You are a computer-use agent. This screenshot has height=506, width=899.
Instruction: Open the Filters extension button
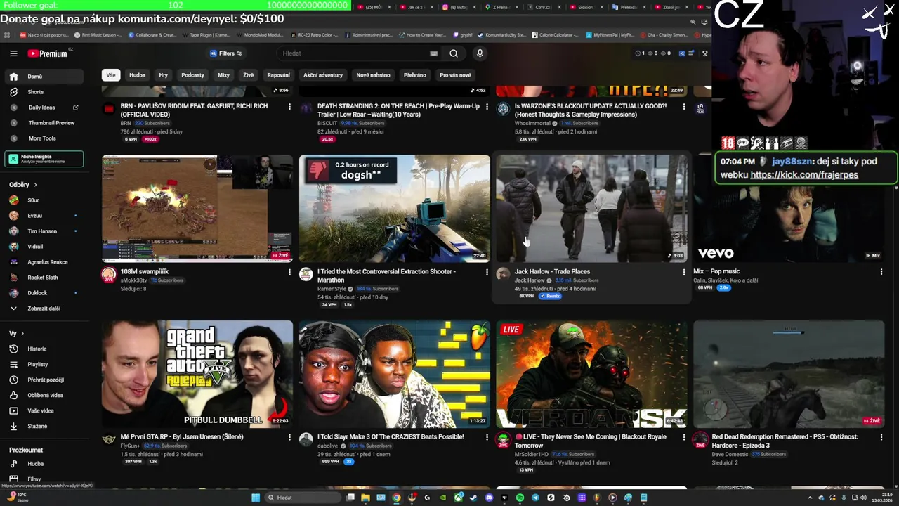point(226,53)
